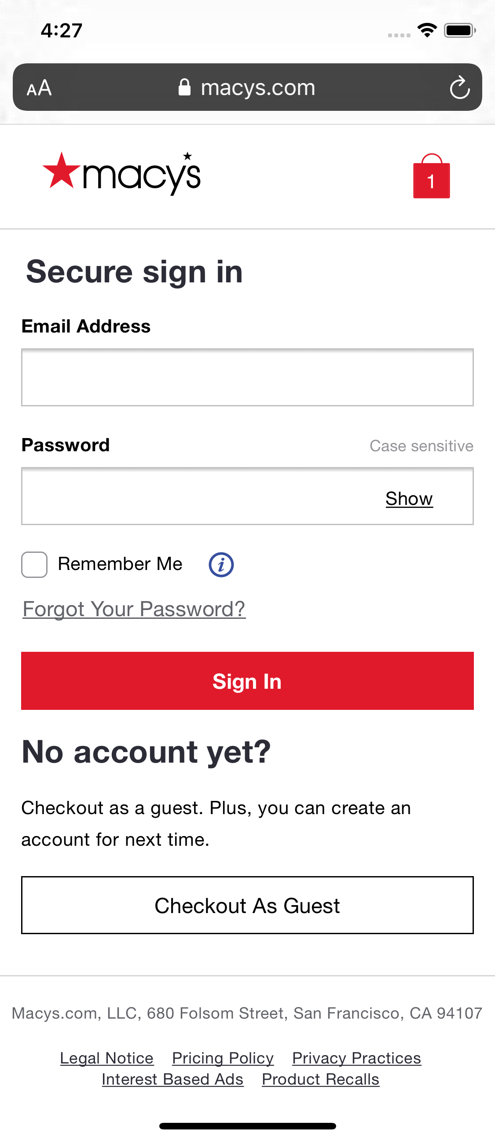The height and width of the screenshot is (1140, 495).
Task: Click Interest Based Ads link
Action: pyautogui.click(x=172, y=1079)
